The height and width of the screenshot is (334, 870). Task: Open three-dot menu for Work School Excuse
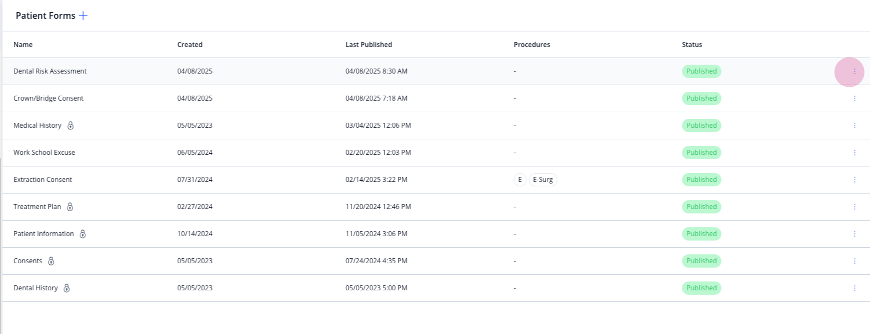coord(855,153)
